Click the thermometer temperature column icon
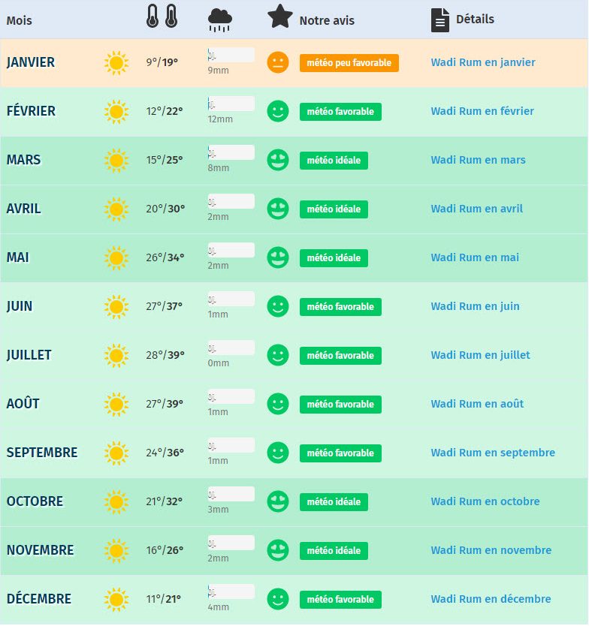This screenshot has width=589, height=626. 162,17
